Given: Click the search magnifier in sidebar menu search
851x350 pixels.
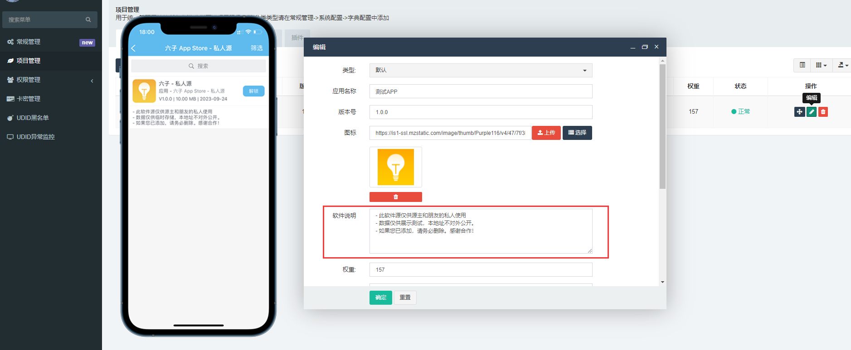Looking at the screenshot, I should click(x=88, y=19).
